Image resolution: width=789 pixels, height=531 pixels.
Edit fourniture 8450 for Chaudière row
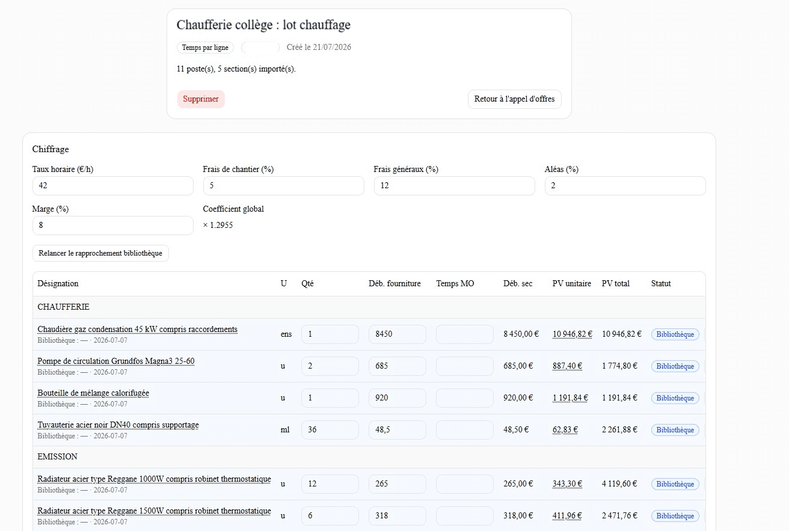pyautogui.click(x=398, y=334)
